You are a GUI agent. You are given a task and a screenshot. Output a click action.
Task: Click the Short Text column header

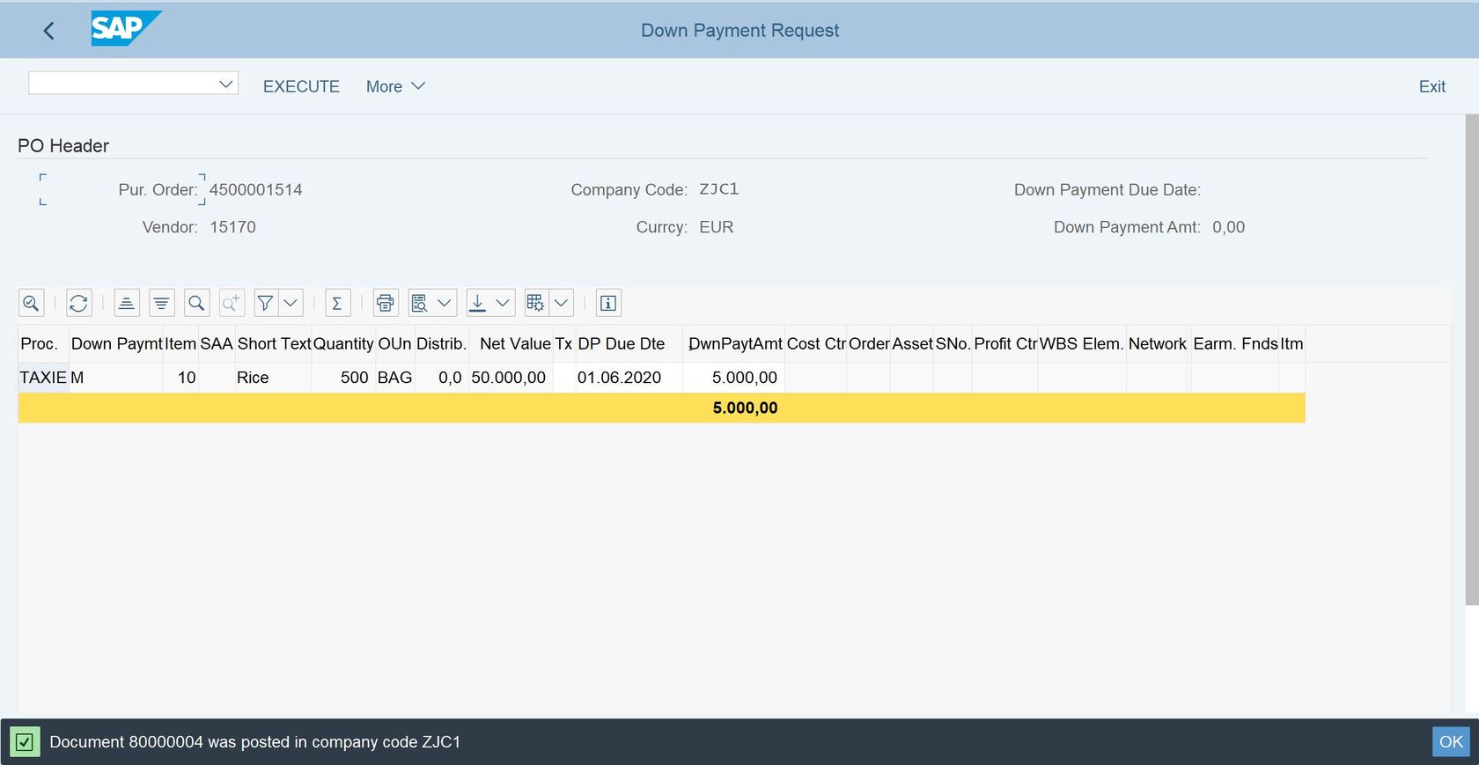[x=274, y=344]
